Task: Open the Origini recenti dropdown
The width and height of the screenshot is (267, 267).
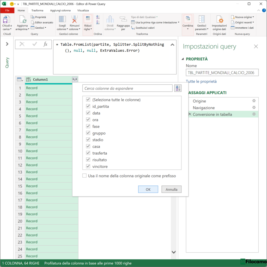Action: coord(242,22)
